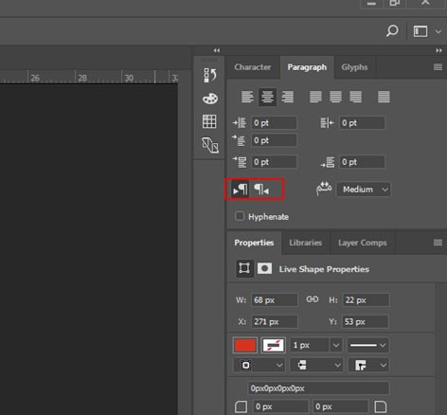This screenshot has width=447, height=415.
Task: Switch to the Character tab
Action: click(x=253, y=67)
